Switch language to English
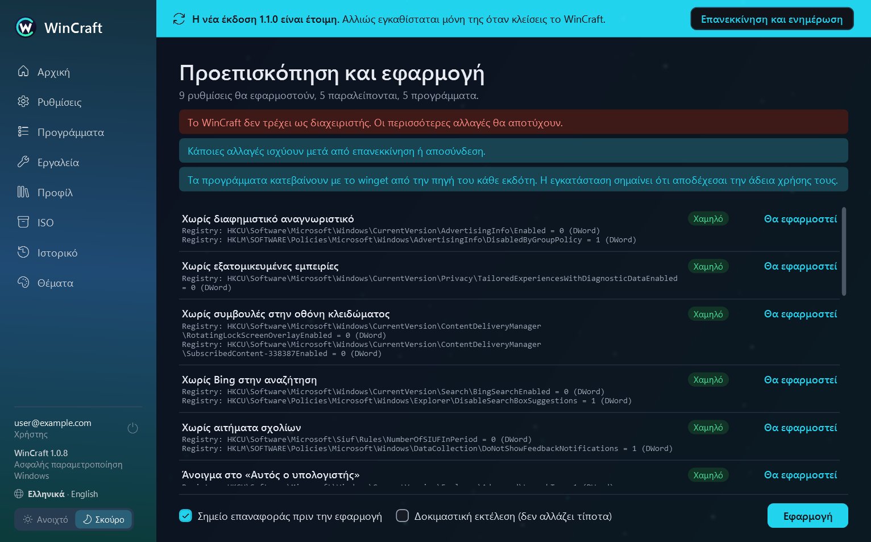871x542 pixels. tap(84, 494)
